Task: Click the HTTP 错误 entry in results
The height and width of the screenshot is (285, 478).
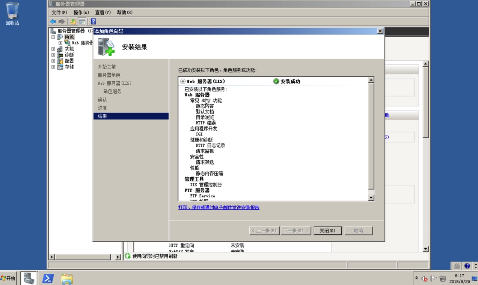Action: point(206,123)
